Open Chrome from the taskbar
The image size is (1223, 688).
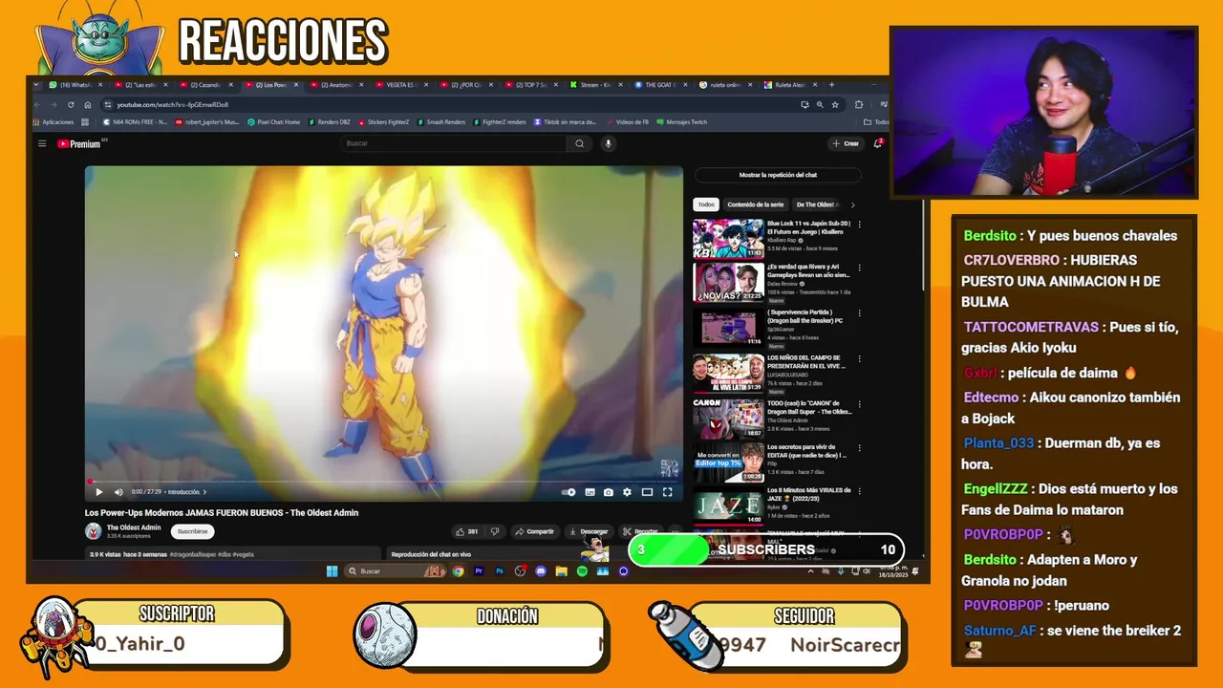458,571
